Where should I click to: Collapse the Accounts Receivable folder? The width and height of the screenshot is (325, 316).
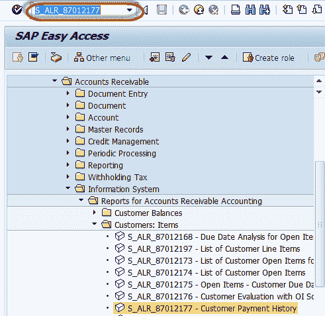coord(54,81)
